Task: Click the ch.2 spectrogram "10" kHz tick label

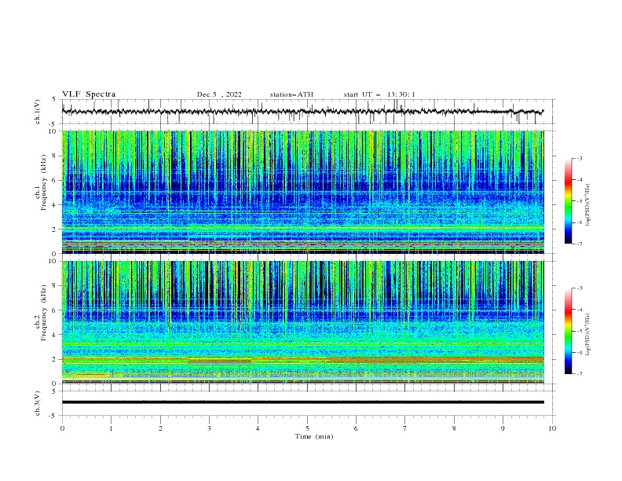Action: (x=52, y=261)
